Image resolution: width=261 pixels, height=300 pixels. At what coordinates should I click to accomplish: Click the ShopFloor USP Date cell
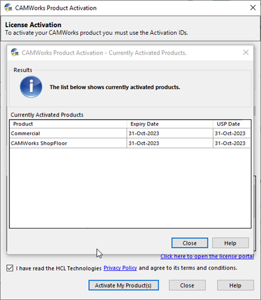click(230, 143)
